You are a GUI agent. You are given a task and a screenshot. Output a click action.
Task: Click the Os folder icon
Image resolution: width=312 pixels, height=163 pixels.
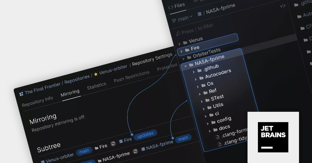[x=203, y=85]
